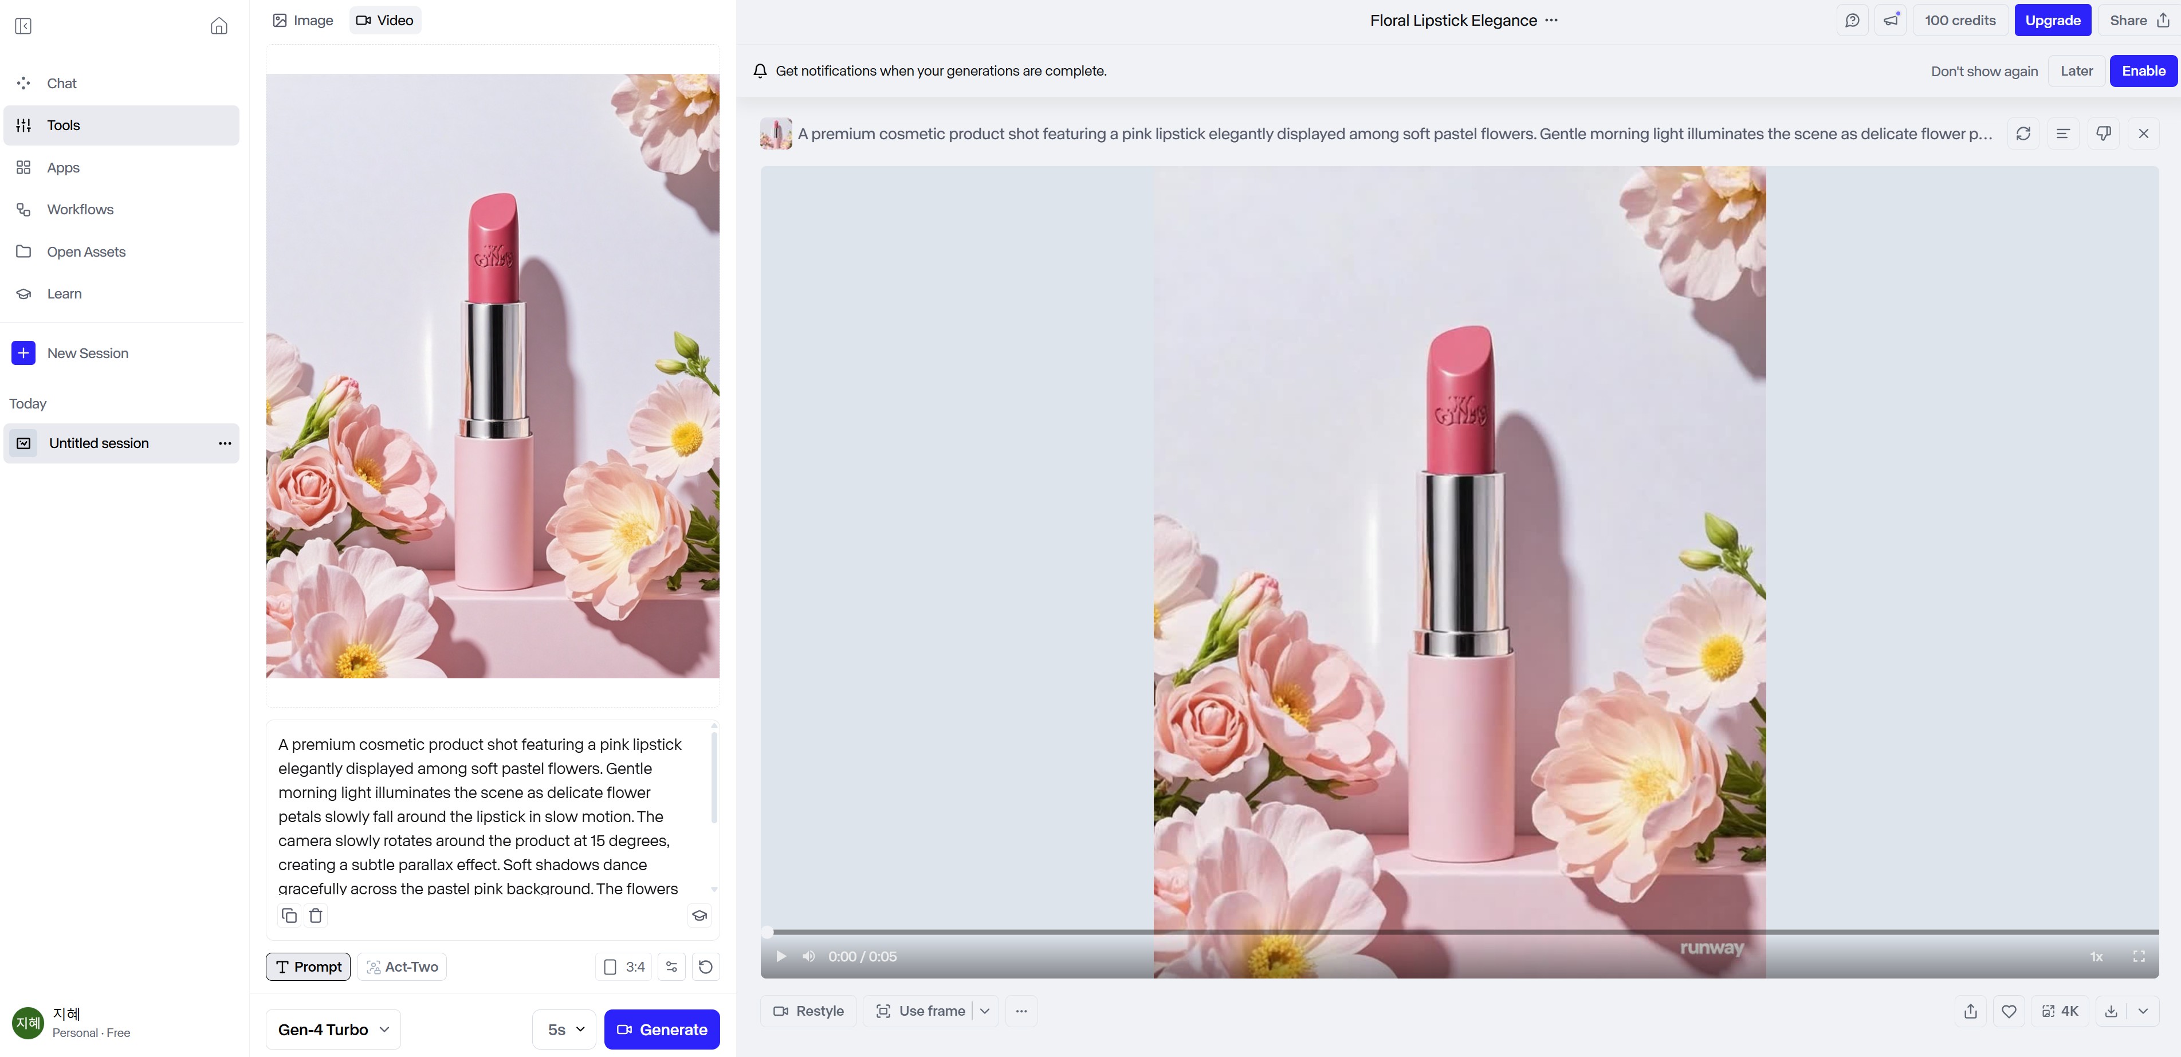Copy prompt text with duplicate icon

pyautogui.click(x=289, y=915)
